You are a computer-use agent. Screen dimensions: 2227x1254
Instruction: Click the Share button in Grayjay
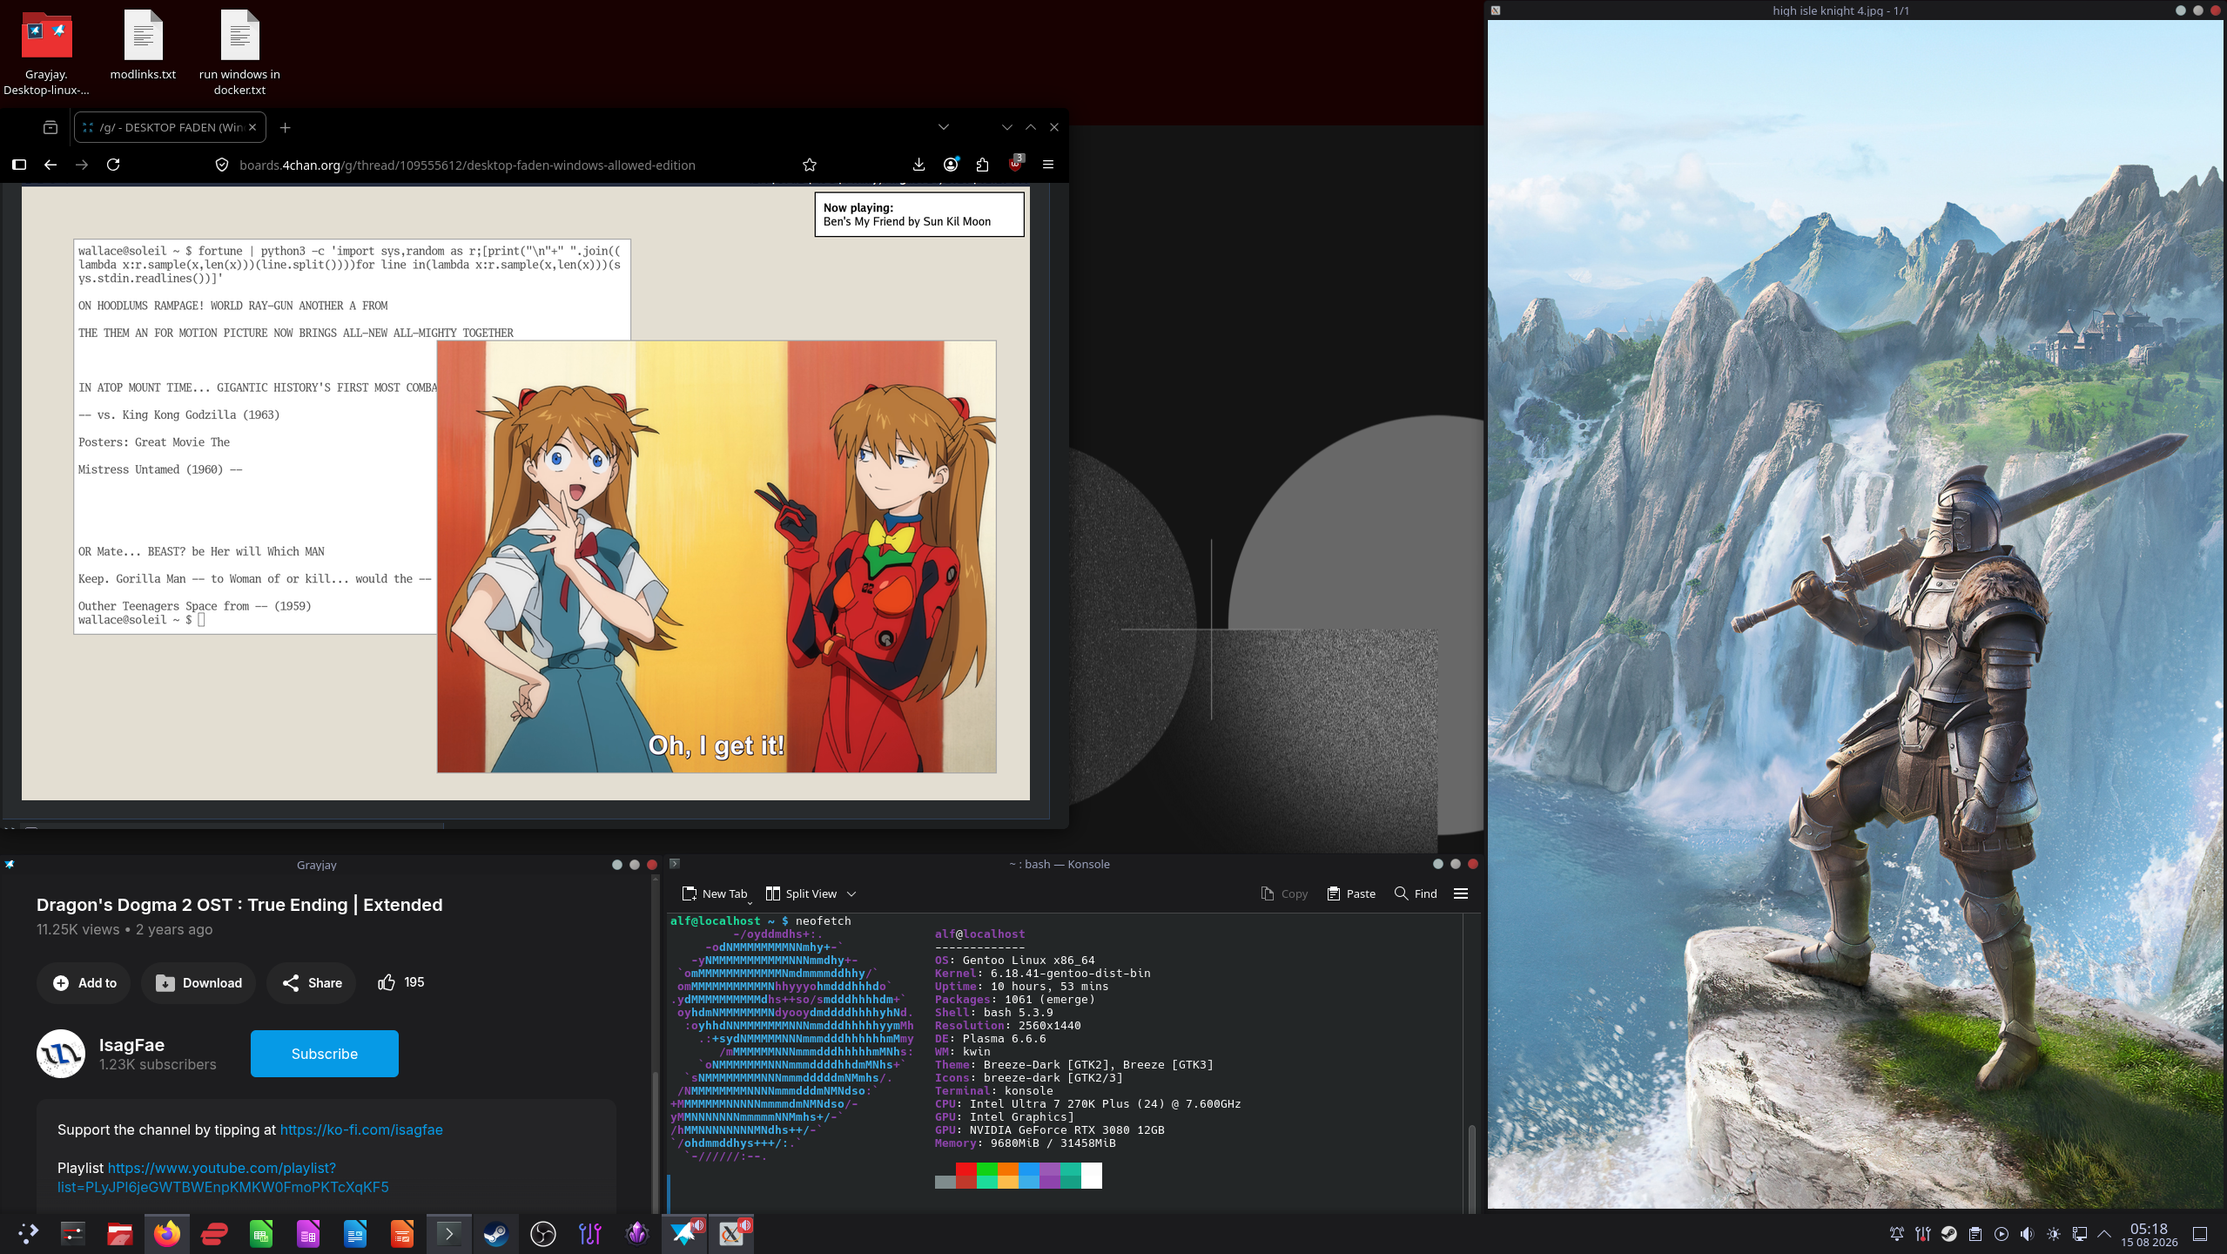click(x=312, y=983)
